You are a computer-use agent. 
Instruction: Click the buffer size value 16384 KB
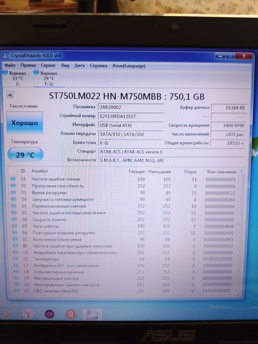[x=229, y=108]
